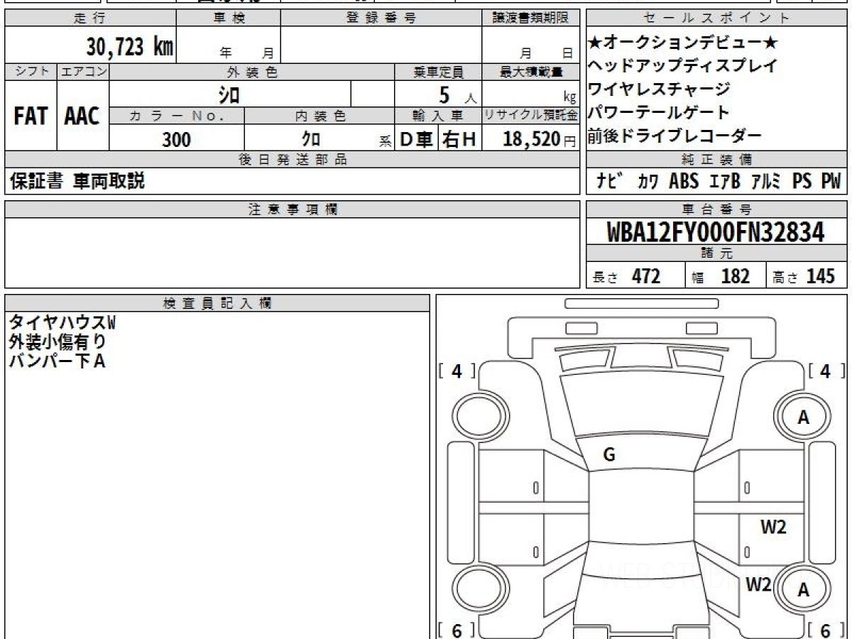Select the width value 幅 182

(721, 276)
